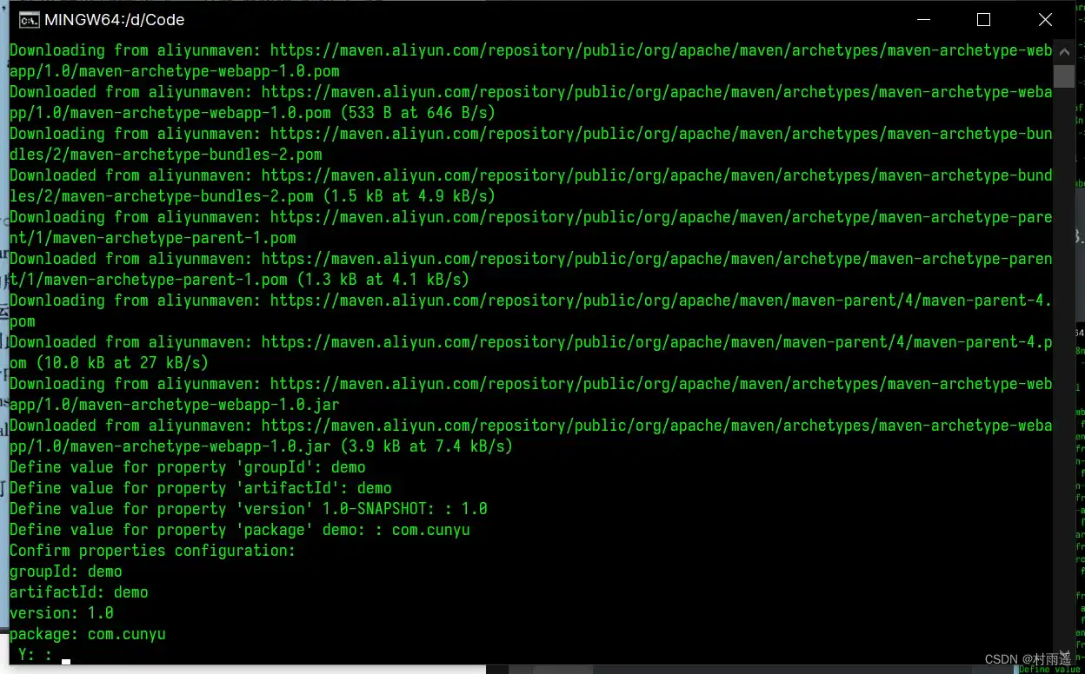Click the "Define value for property 'groupId'" line
This screenshot has height=674, width=1085.
(187, 467)
